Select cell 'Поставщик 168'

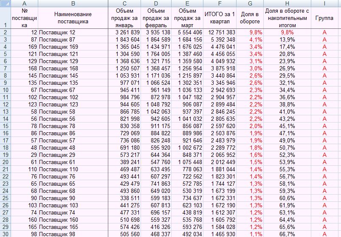coord(73,68)
